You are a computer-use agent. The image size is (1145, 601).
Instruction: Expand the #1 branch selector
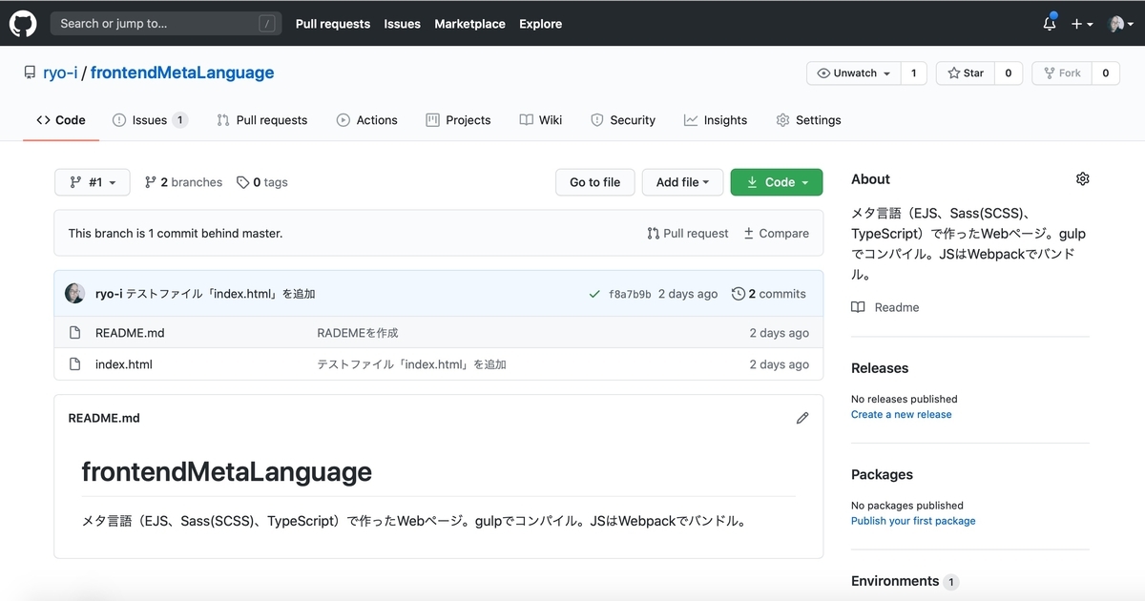(93, 182)
